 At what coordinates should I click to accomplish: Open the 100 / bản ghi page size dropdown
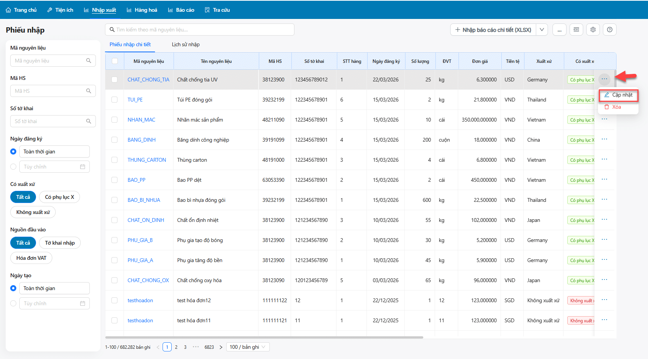point(248,347)
